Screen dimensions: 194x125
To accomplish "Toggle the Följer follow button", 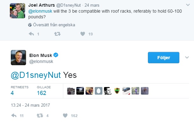I will pyautogui.click(x=163, y=58).
